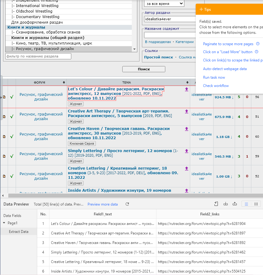Click the topic page icon in Creative Haven row

click(x=4, y=137)
